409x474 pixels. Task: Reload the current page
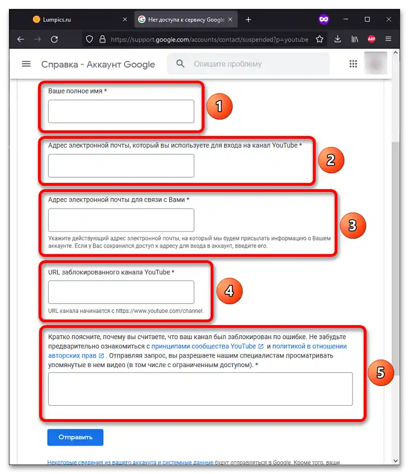54,39
